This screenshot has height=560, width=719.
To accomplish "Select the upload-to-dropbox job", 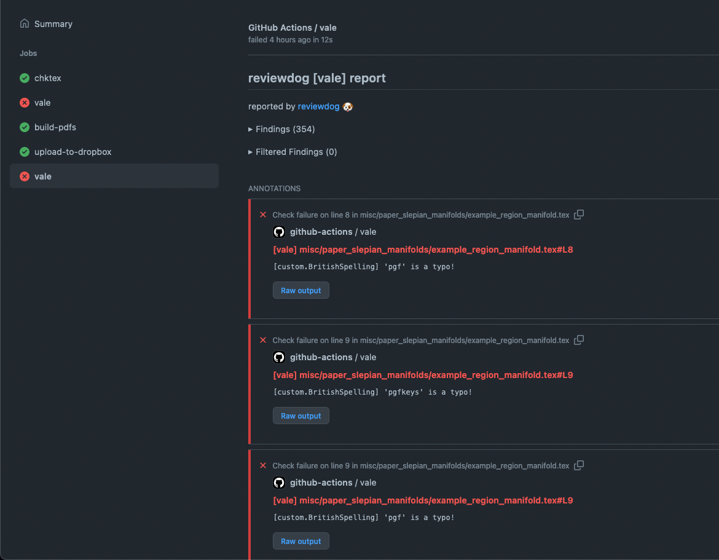I will [73, 152].
